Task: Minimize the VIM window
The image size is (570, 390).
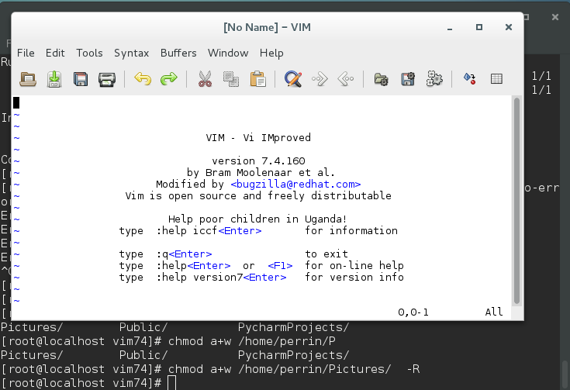Action: click(450, 28)
